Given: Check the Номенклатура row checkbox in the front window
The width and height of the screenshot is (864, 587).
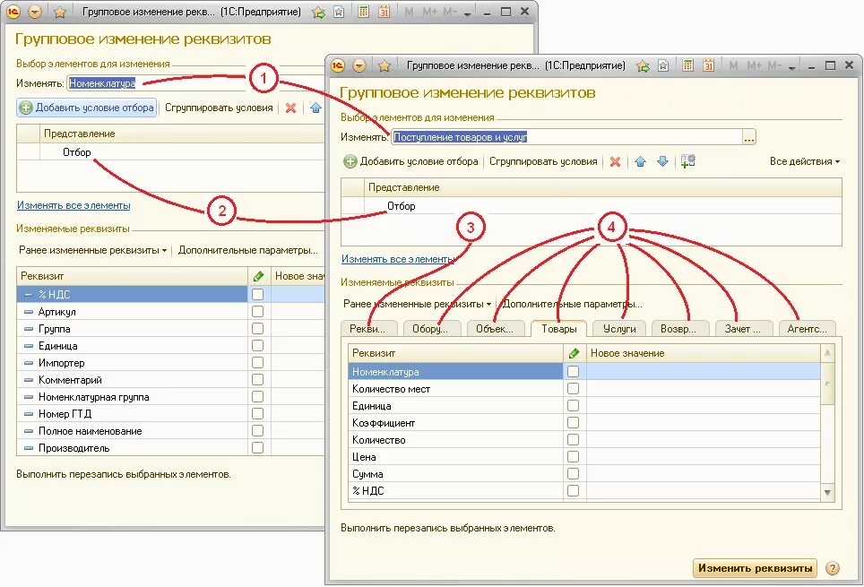Looking at the screenshot, I should click(573, 372).
